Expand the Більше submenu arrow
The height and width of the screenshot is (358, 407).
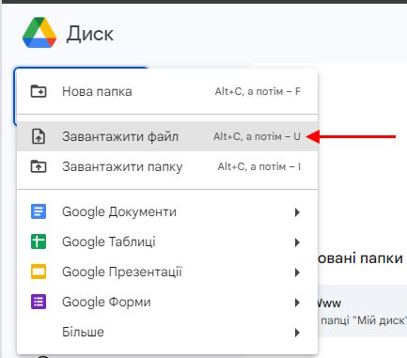297,333
